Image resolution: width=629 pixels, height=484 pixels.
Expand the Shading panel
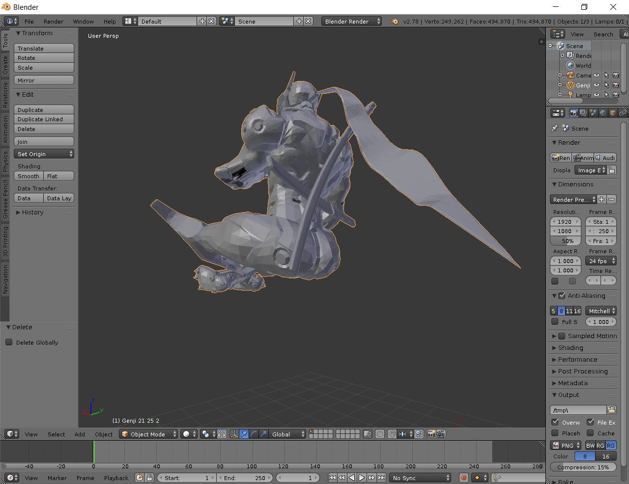coord(571,348)
